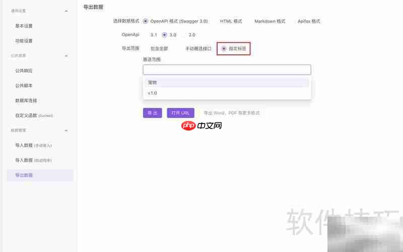Click the 导出数据 page heading

(93, 7)
